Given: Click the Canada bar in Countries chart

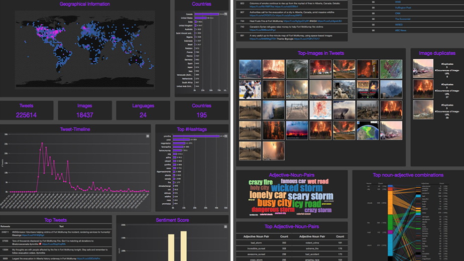Looking at the screenshot, I should pos(207,14).
